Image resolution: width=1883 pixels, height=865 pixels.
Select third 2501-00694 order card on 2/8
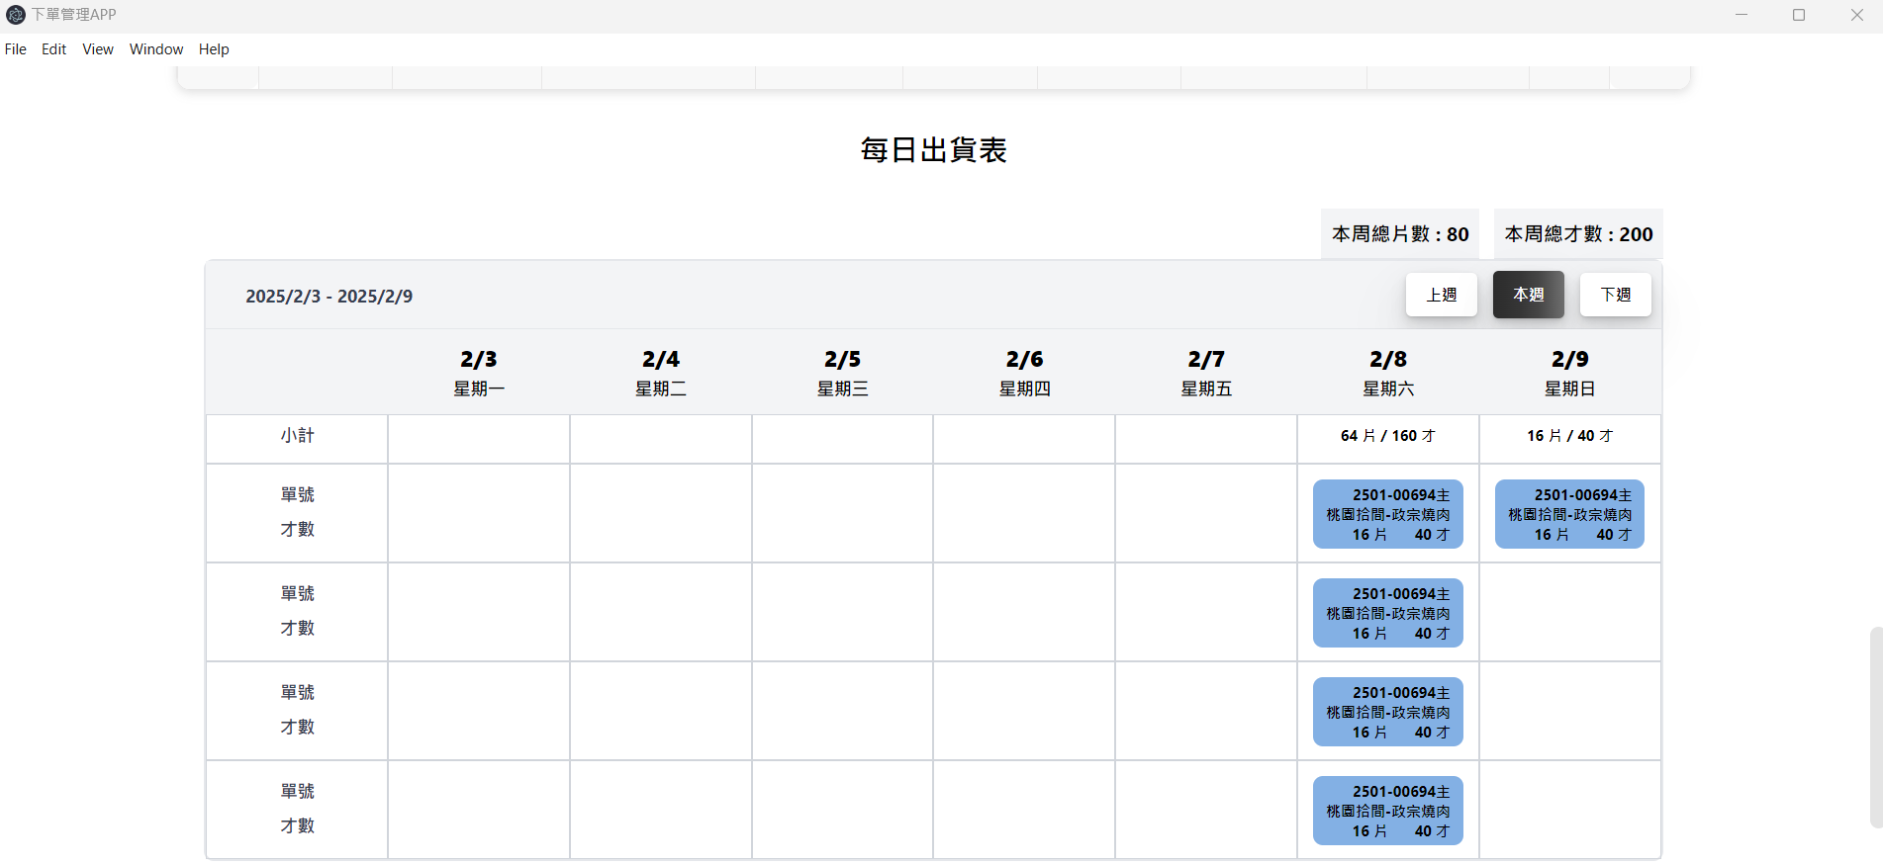1387,712
